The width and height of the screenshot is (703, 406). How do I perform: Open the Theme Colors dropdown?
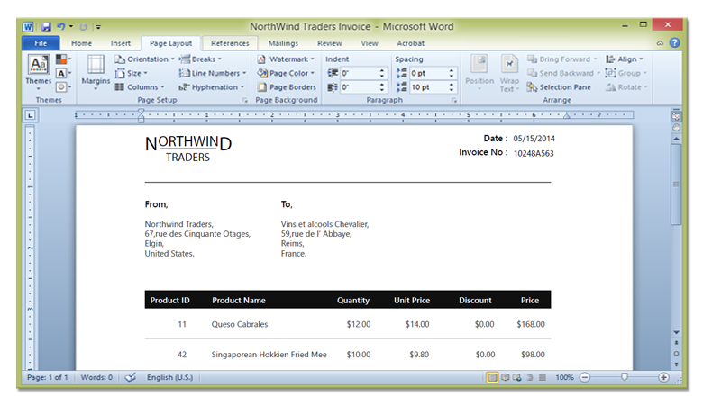click(x=64, y=59)
